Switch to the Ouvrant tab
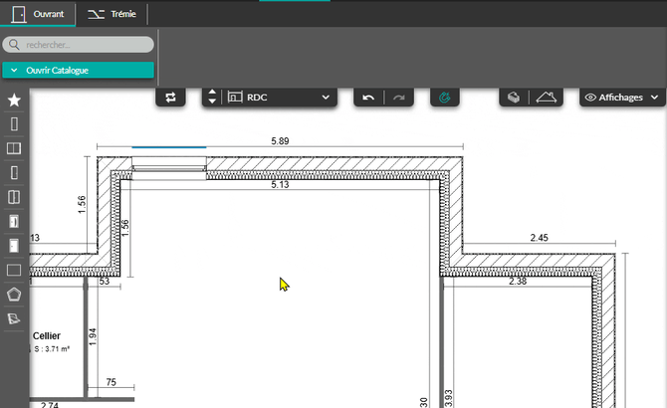 coord(38,14)
